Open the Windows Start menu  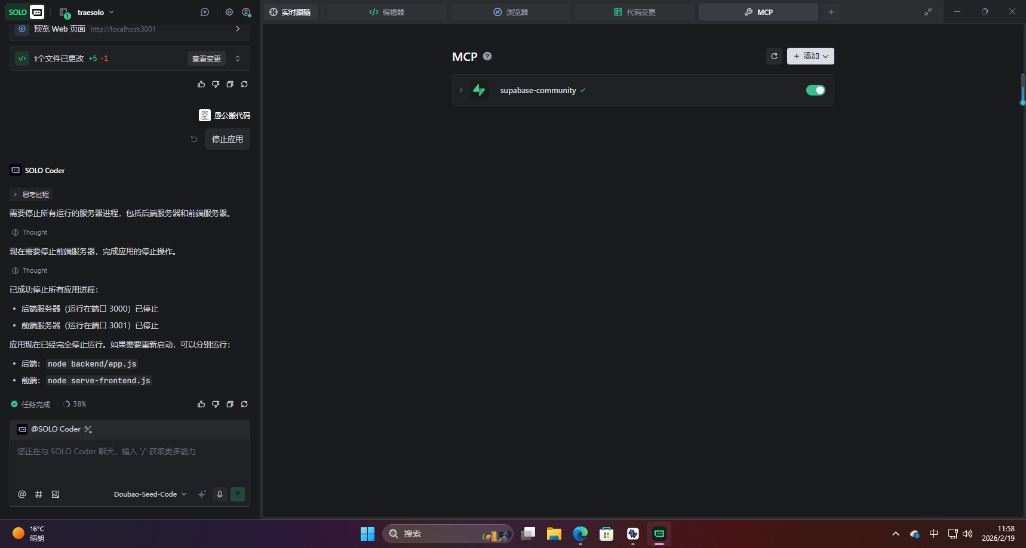[367, 534]
